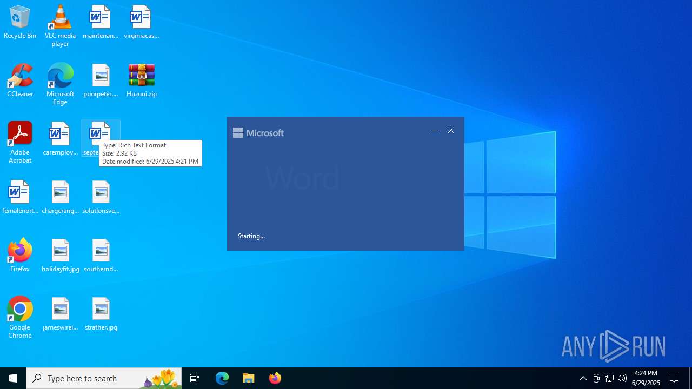This screenshot has height=389, width=692.
Task: Open the Windows Start menu
Action: (x=13, y=378)
